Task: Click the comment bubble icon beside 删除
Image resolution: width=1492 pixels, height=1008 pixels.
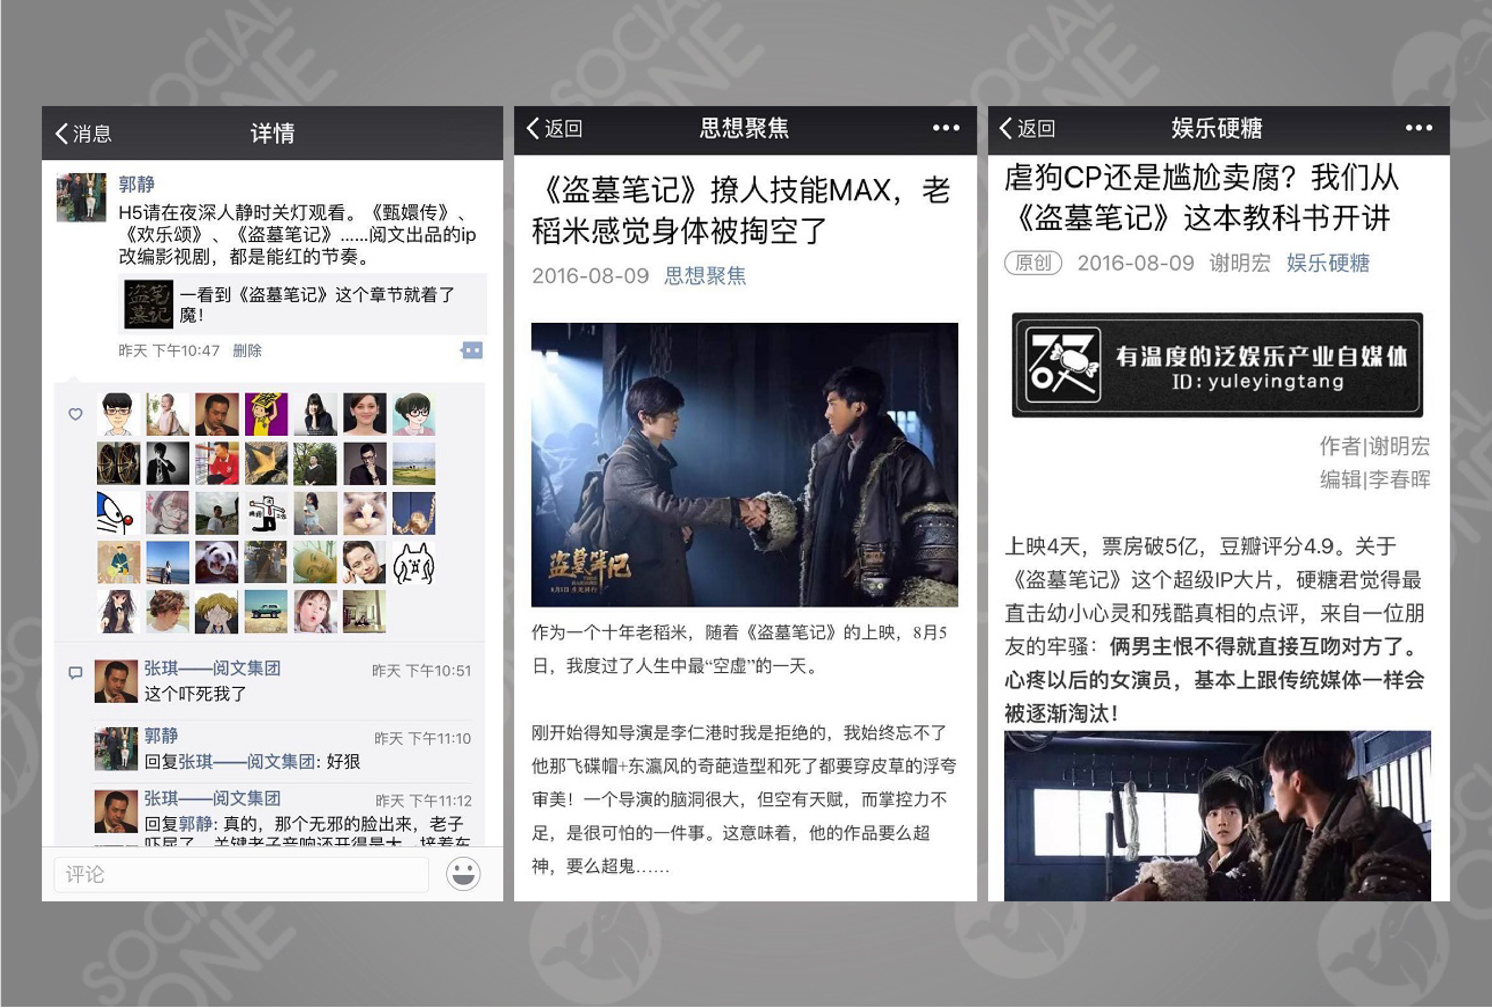Action: (x=472, y=350)
